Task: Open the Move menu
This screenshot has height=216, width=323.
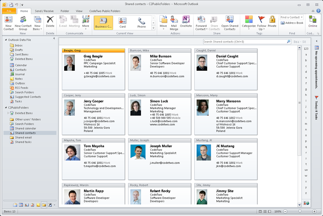Action: (x=163, y=23)
